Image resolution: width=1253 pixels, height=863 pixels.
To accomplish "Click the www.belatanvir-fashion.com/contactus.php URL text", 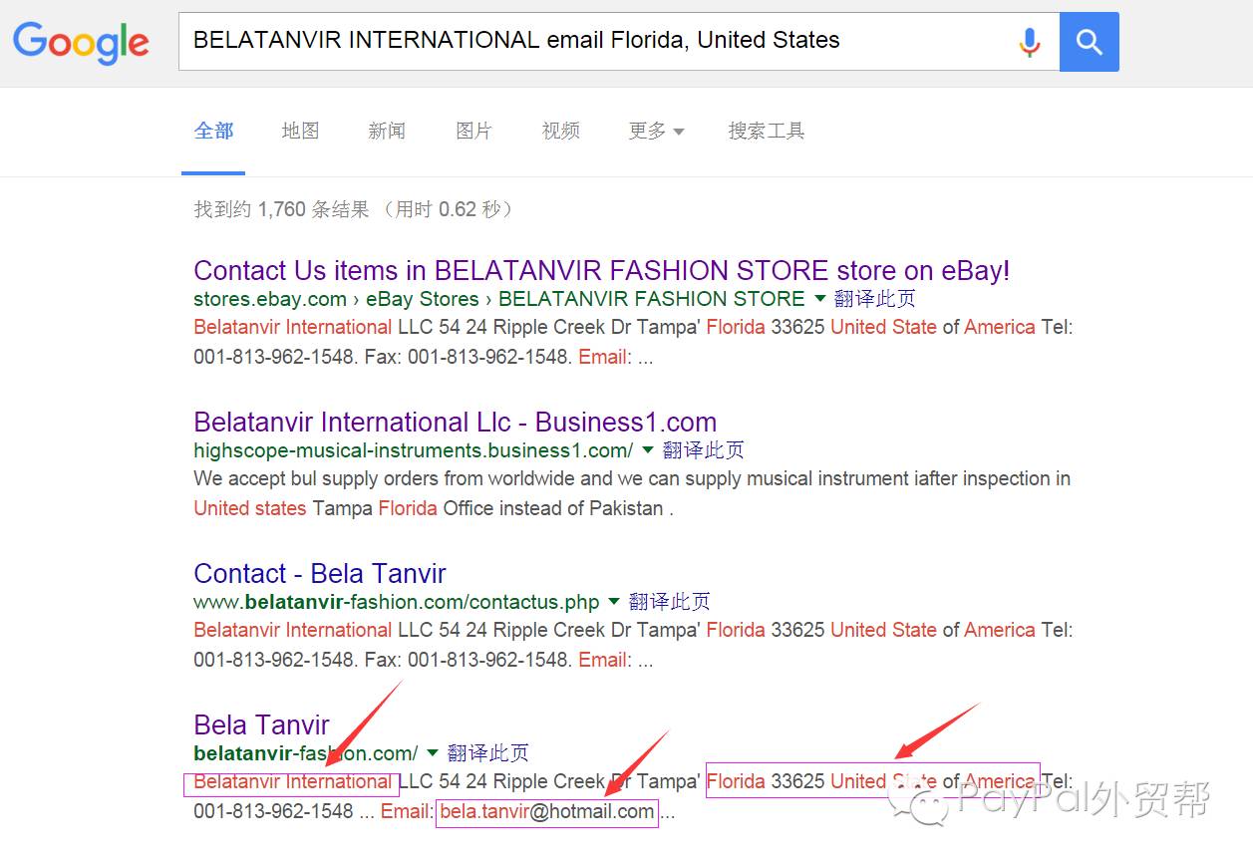I will tap(397, 601).
